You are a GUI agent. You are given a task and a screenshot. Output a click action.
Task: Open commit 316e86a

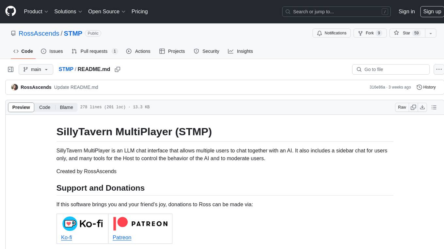pos(377,87)
